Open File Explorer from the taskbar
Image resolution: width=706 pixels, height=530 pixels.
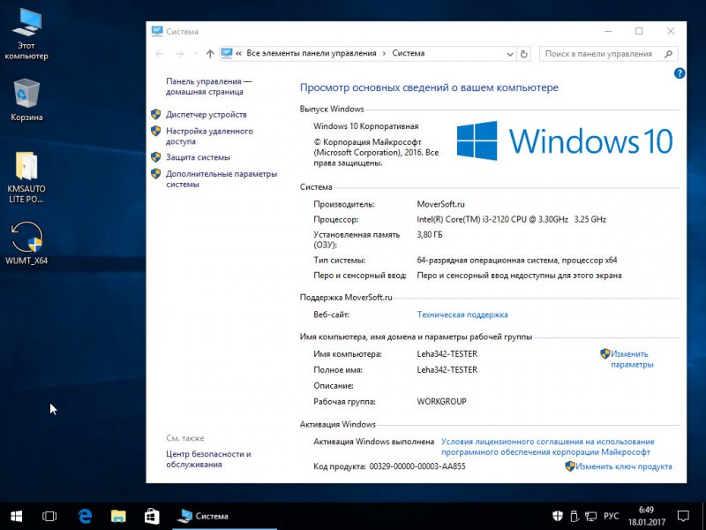click(x=118, y=516)
